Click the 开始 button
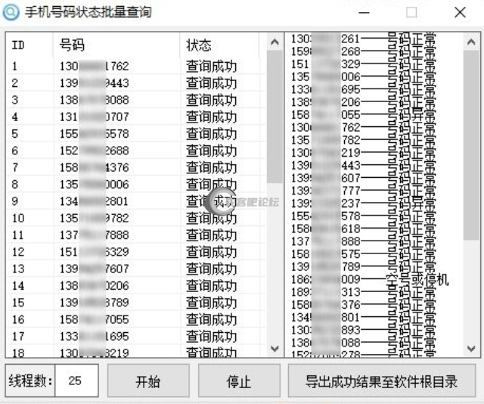Image resolution: width=484 pixels, height=404 pixels. [147, 381]
